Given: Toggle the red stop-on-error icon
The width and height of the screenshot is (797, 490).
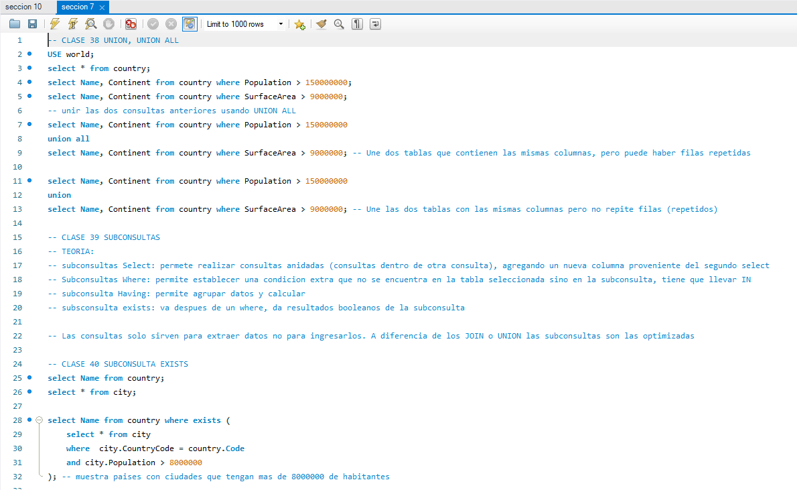Looking at the screenshot, I should click(131, 24).
